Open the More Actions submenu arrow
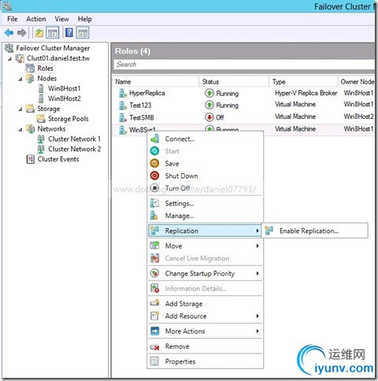Screen dimensions: 378x381 tap(258, 331)
